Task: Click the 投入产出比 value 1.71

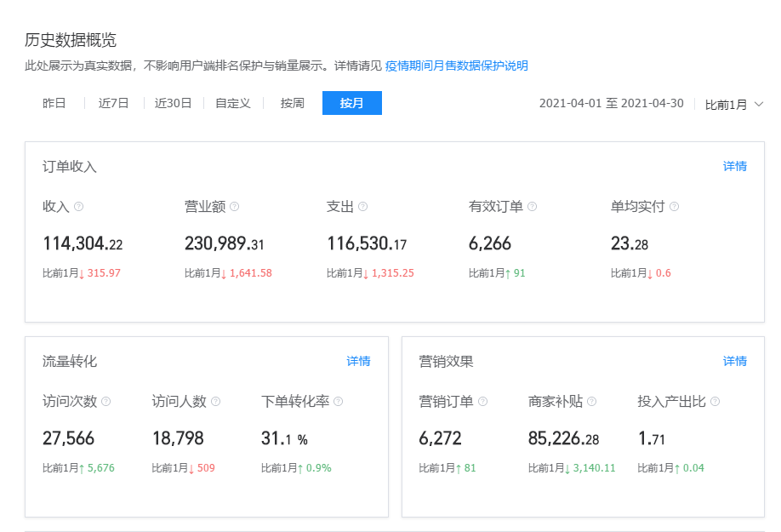Action: pyautogui.click(x=652, y=438)
